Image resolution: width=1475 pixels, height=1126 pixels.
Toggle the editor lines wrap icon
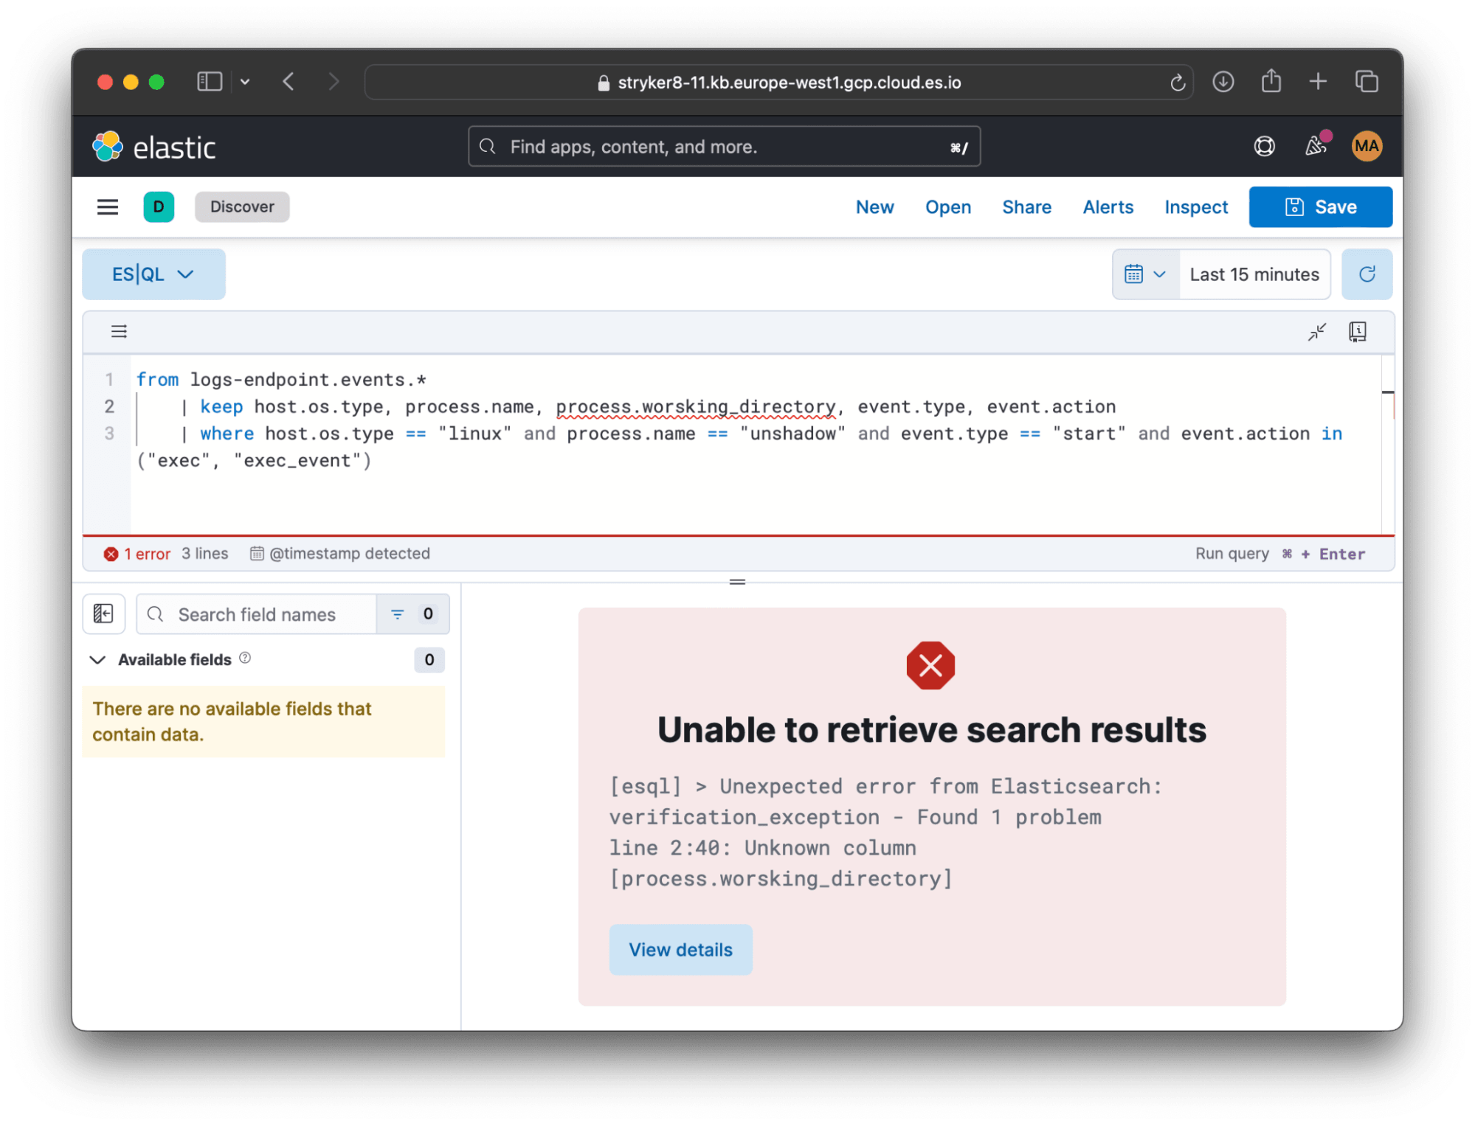119,332
